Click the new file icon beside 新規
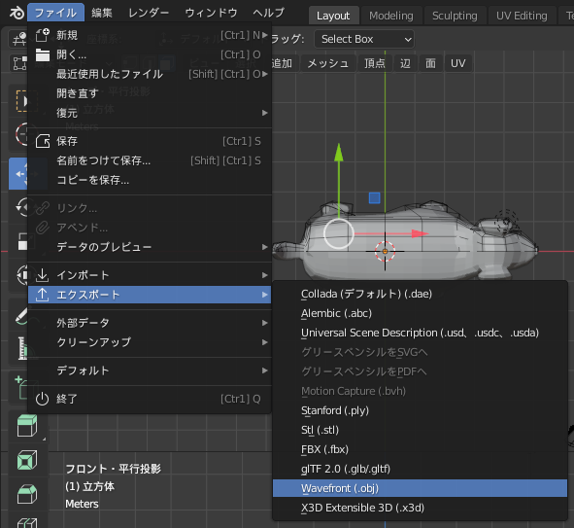This screenshot has width=574, height=528. click(x=43, y=35)
